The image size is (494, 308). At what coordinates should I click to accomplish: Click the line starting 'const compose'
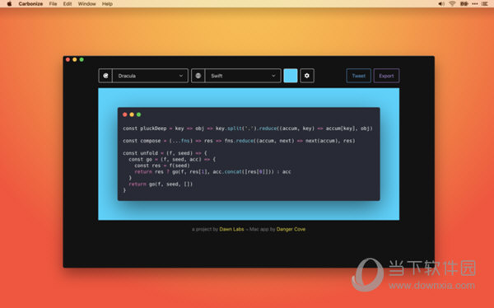point(239,141)
